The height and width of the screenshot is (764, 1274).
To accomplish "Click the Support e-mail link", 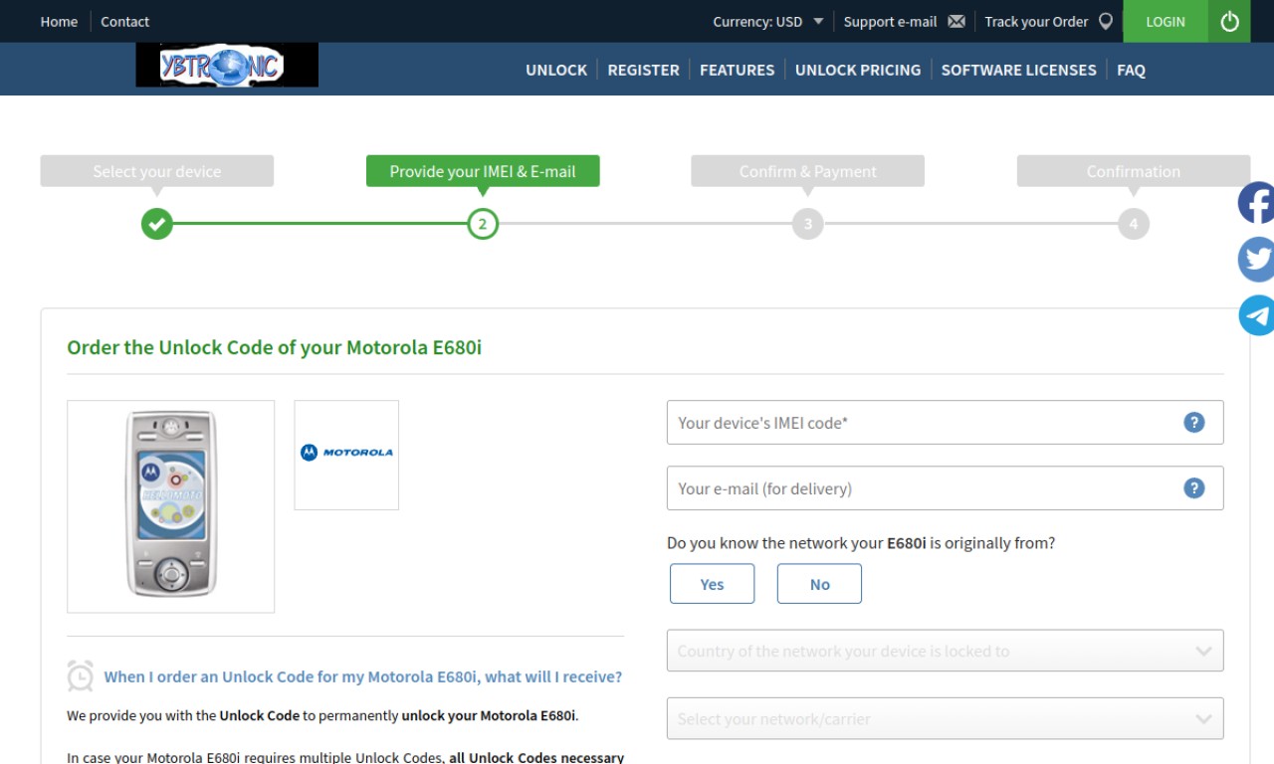I will (x=890, y=21).
